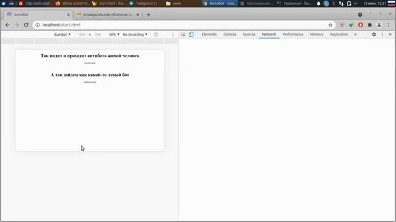Screen dimensions: 396x222
Task: Bookmark this page with the star
Action: 330,25
